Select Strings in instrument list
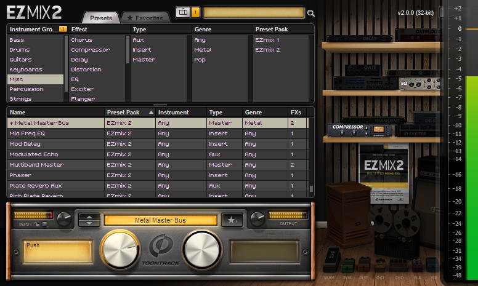478x286 pixels. point(35,99)
